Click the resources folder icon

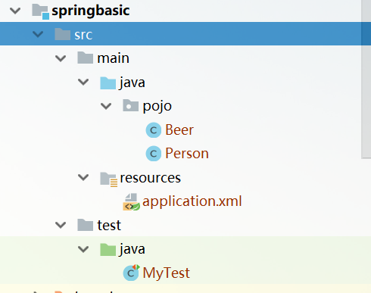108,179
